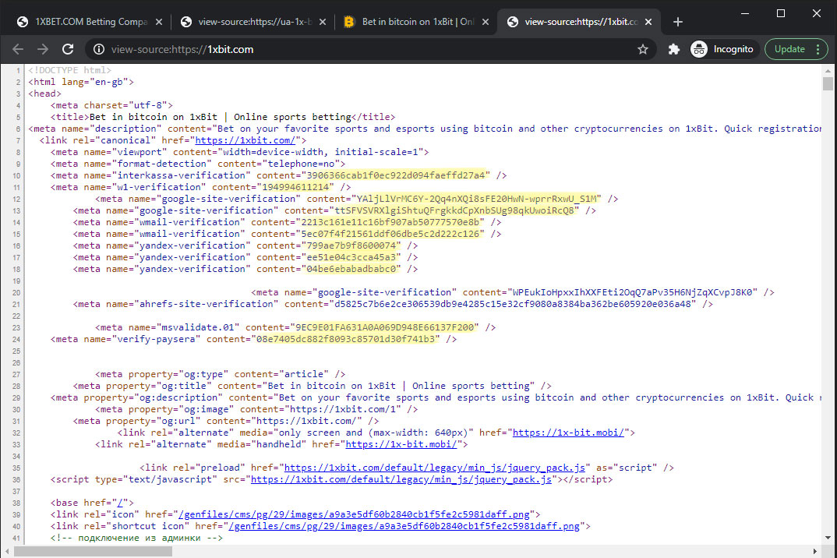837x558 pixels.
Task: Close the Bet in bitcoin on 1xBit tab
Action: (486, 22)
